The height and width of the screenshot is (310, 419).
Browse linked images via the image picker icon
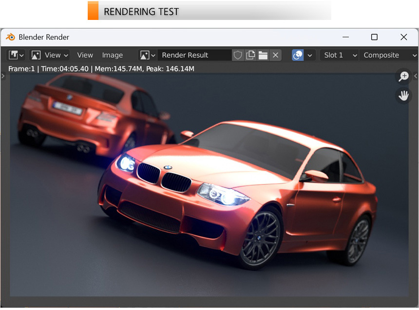point(148,55)
